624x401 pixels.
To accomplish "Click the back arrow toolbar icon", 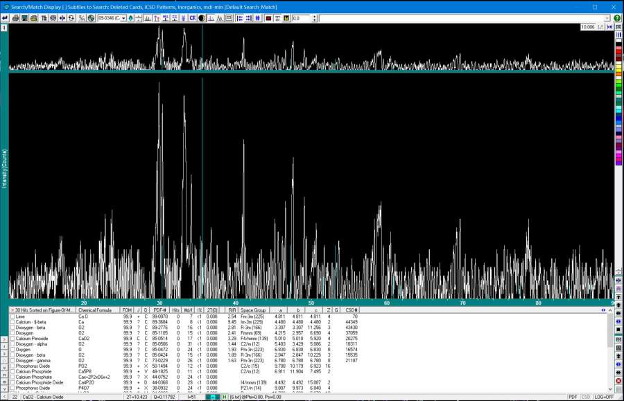I will tap(5, 18).
